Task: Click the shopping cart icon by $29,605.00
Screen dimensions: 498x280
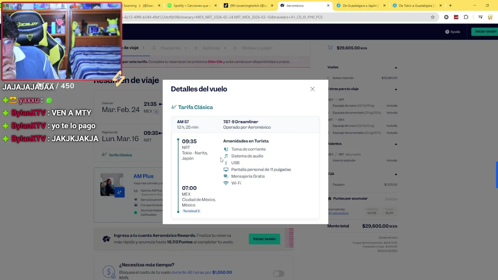Action: coord(330,48)
